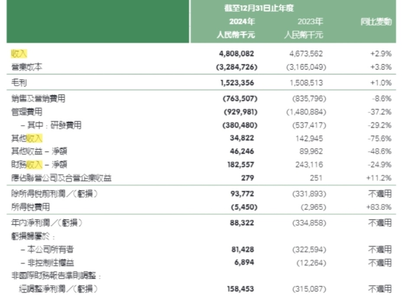This screenshot has height=295, width=416.
Task: Click the 2023年 column header
Action: coord(310,22)
